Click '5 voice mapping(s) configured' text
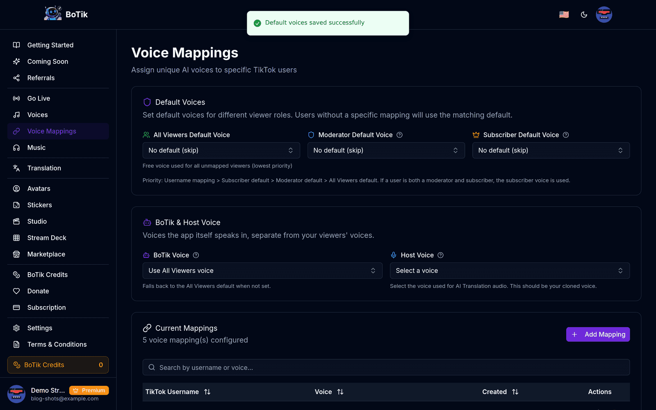Screen dimensions: 656x410 click(195, 340)
